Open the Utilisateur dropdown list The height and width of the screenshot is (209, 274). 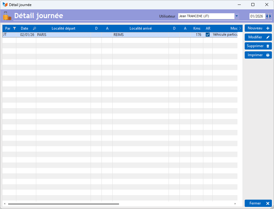(237, 16)
